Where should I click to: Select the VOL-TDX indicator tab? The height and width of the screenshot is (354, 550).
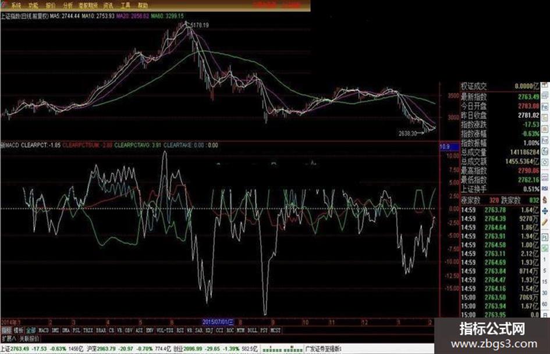[165, 330]
